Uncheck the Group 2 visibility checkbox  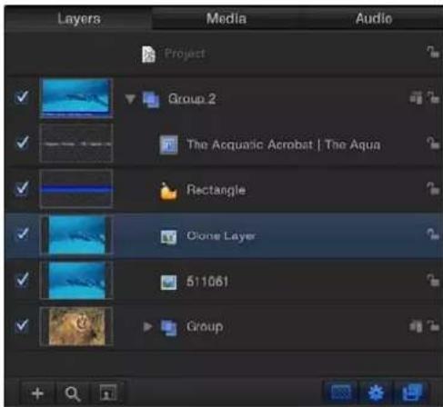(x=22, y=97)
